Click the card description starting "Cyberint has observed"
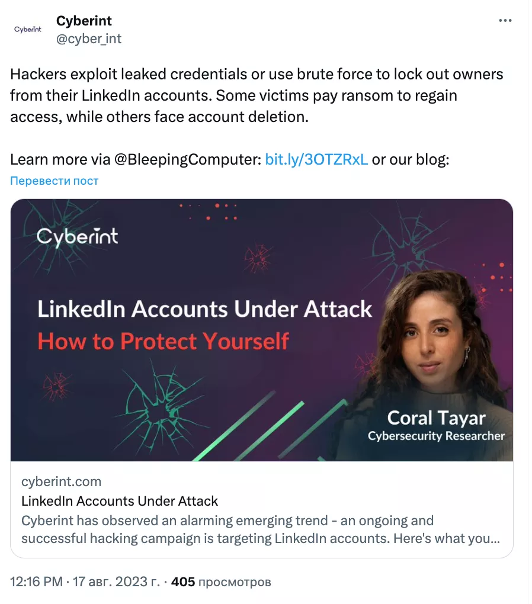 [259, 530]
